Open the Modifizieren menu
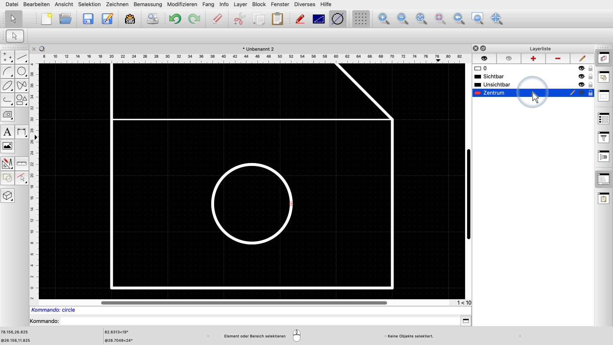 pyautogui.click(x=182, y=4)
